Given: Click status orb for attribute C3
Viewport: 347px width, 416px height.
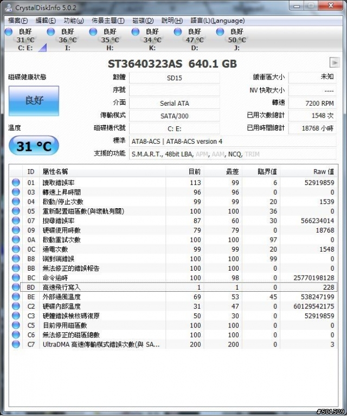Looking at the screenshot, I should pyautogui.click(x=16, y=316).
